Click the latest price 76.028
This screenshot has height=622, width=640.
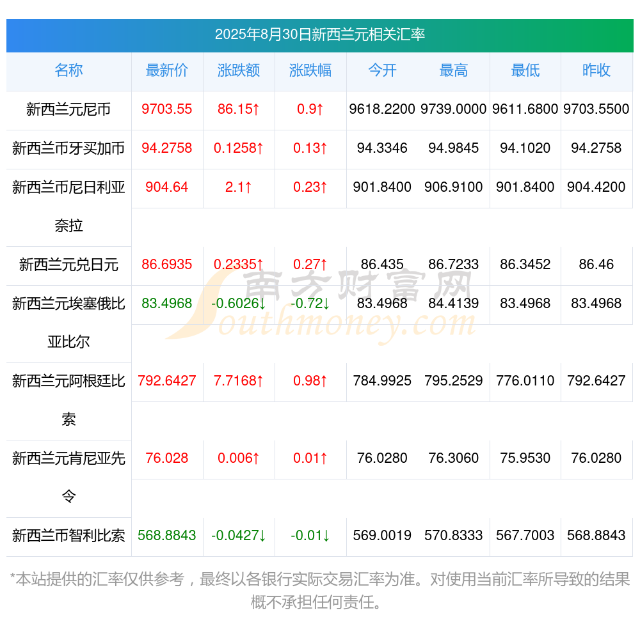point(166,458)
